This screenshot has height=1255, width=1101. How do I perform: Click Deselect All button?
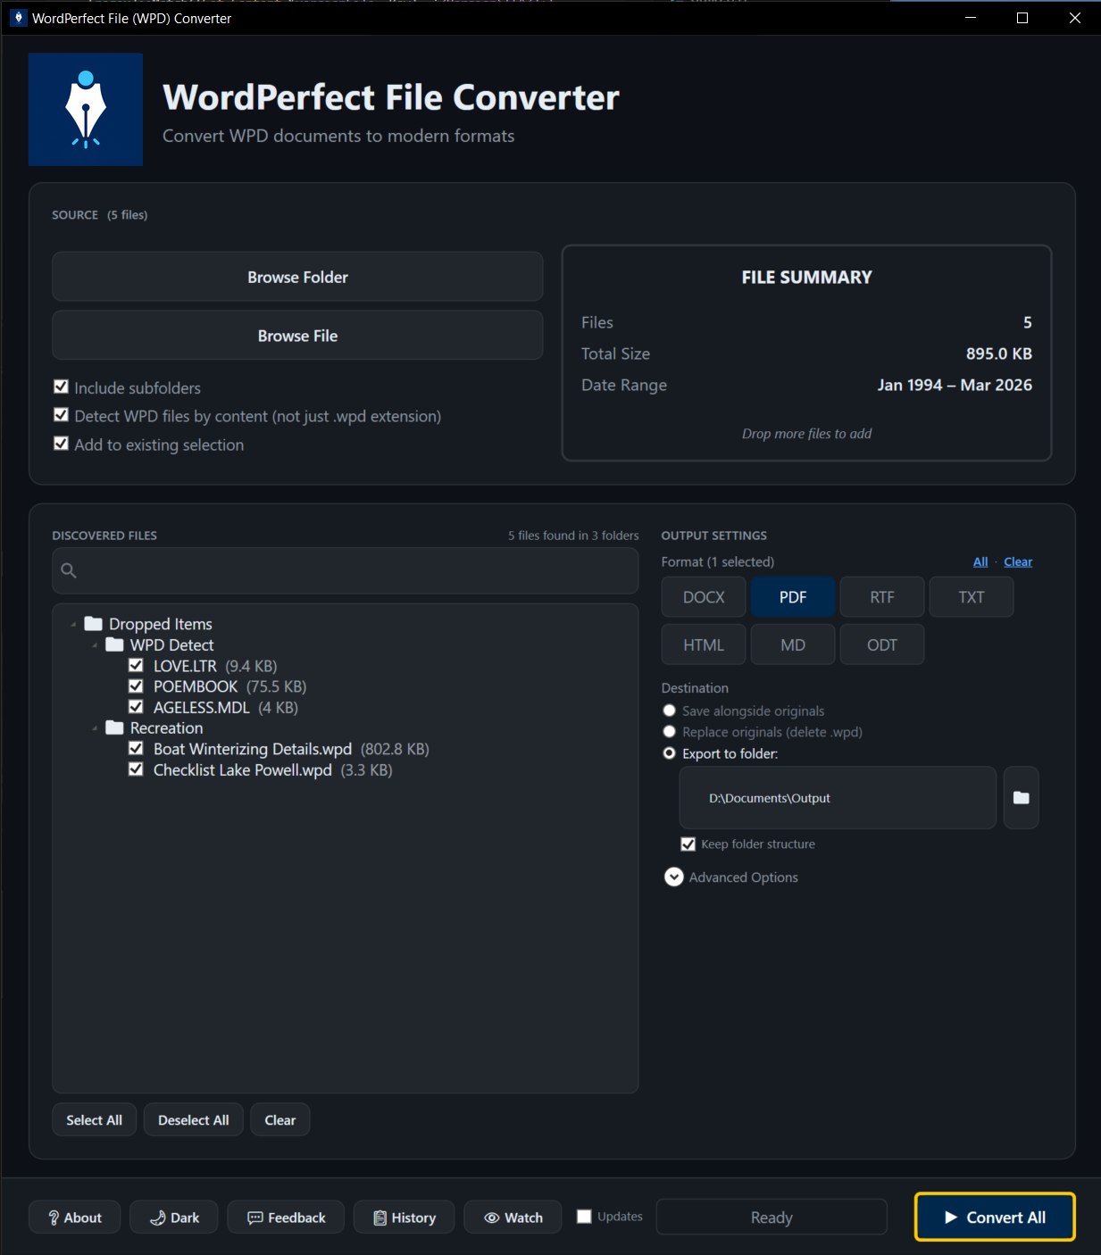(194, 1119)
